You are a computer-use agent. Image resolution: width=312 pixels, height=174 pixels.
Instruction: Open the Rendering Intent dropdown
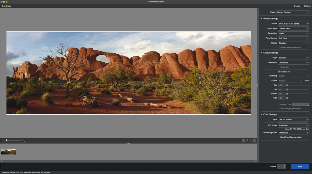point(293,133)
